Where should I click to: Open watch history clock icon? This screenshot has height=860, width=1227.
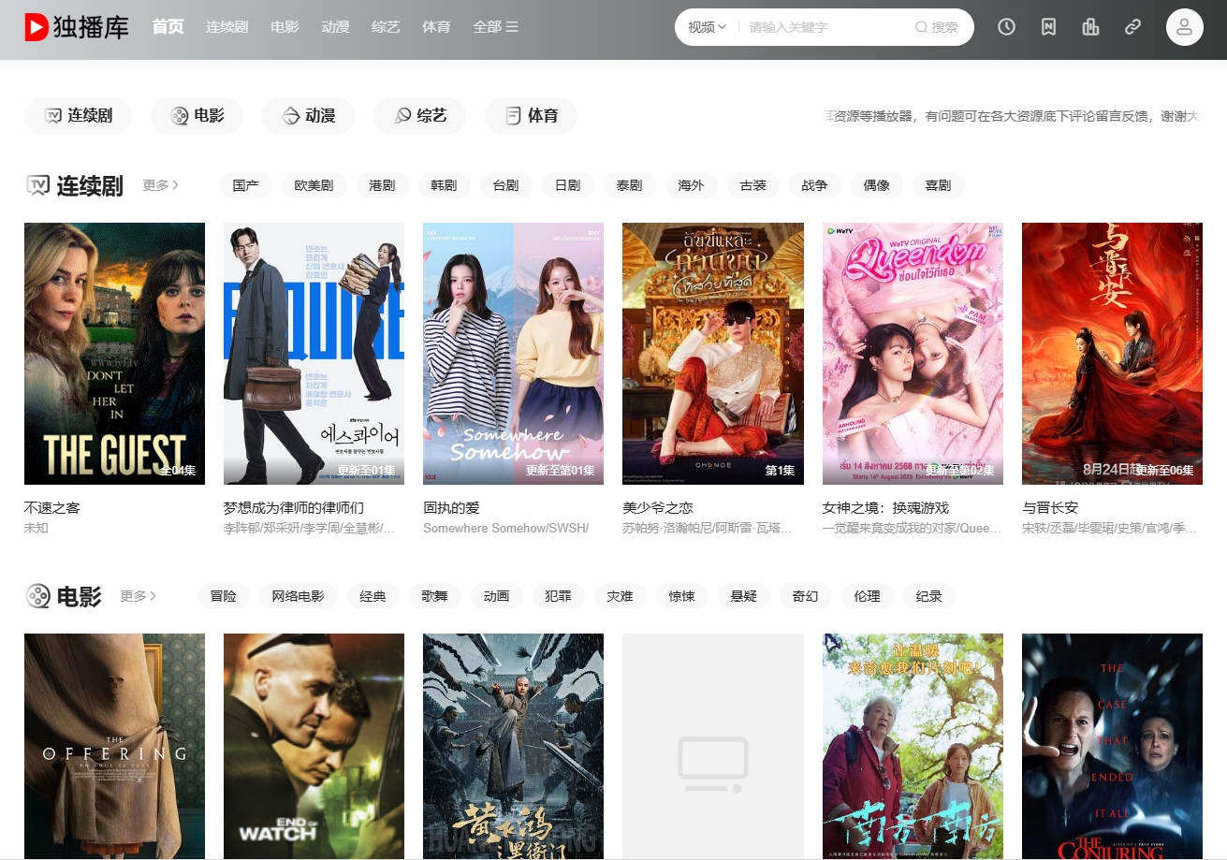click(x=1006, y=27)
